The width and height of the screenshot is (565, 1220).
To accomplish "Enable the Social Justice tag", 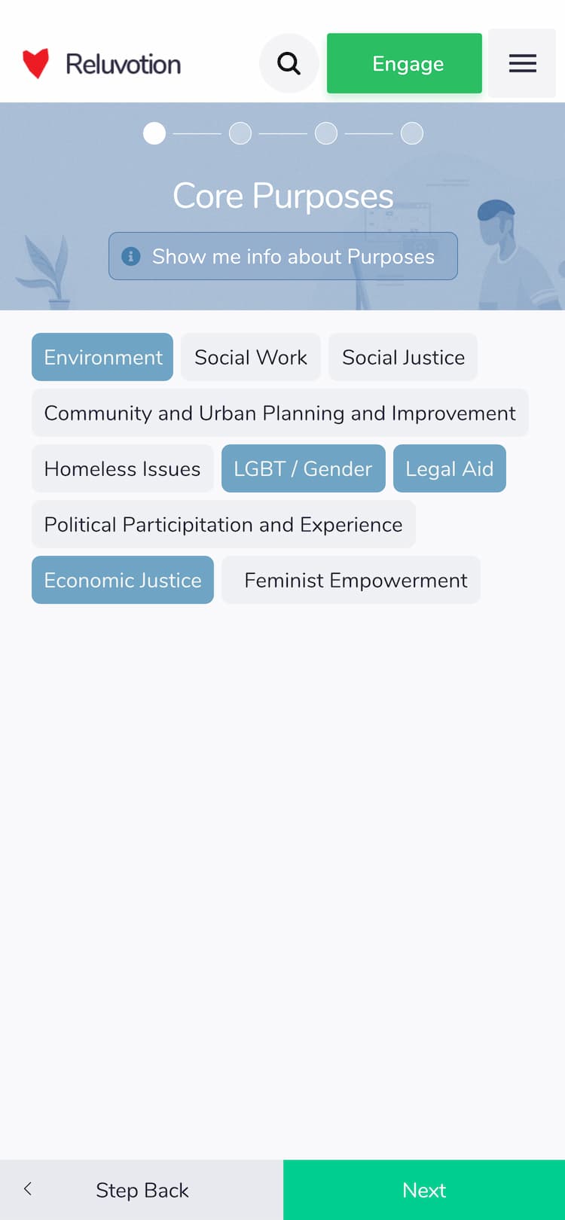I will coord(403,357).
